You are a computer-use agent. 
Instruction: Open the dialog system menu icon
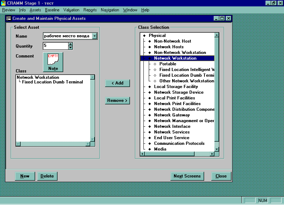tap(9, 18)
